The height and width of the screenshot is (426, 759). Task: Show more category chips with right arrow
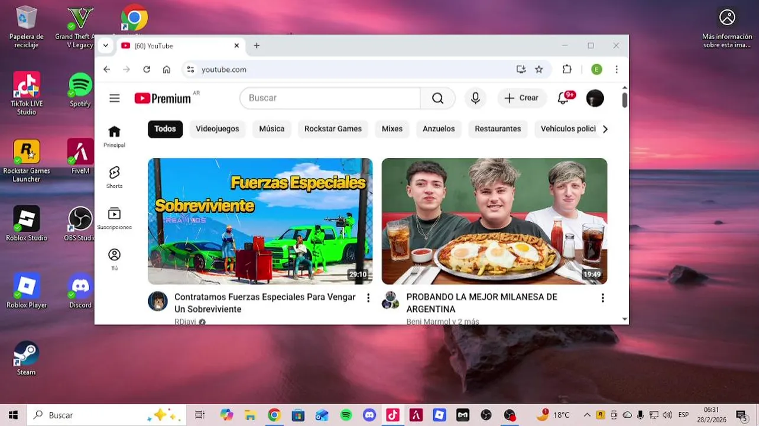pyautogui.click(x=605, y=129)
